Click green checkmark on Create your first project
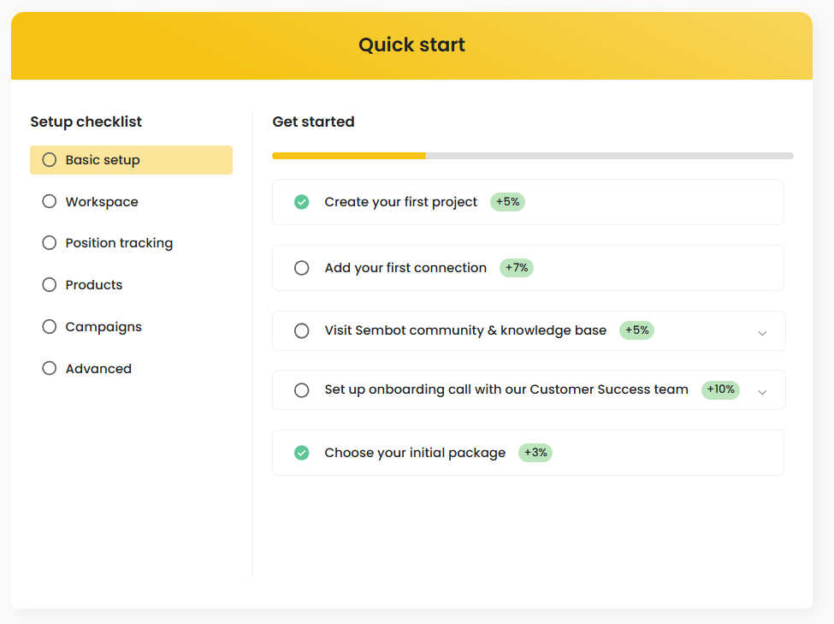834x624 pixels. coord(301,202)
